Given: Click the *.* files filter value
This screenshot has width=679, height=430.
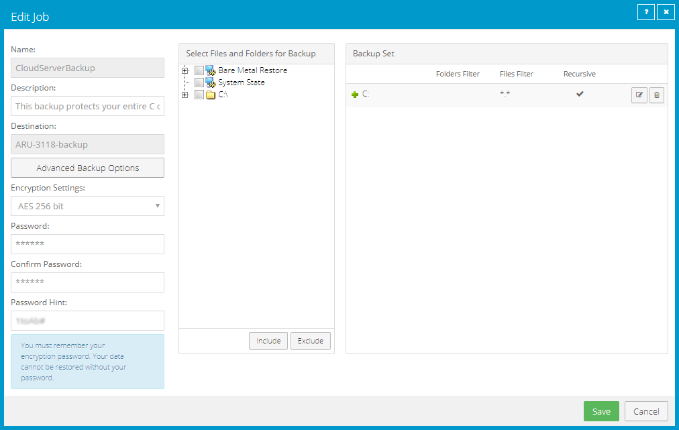Looking at the screenshot, I should [x=505, y=93].
